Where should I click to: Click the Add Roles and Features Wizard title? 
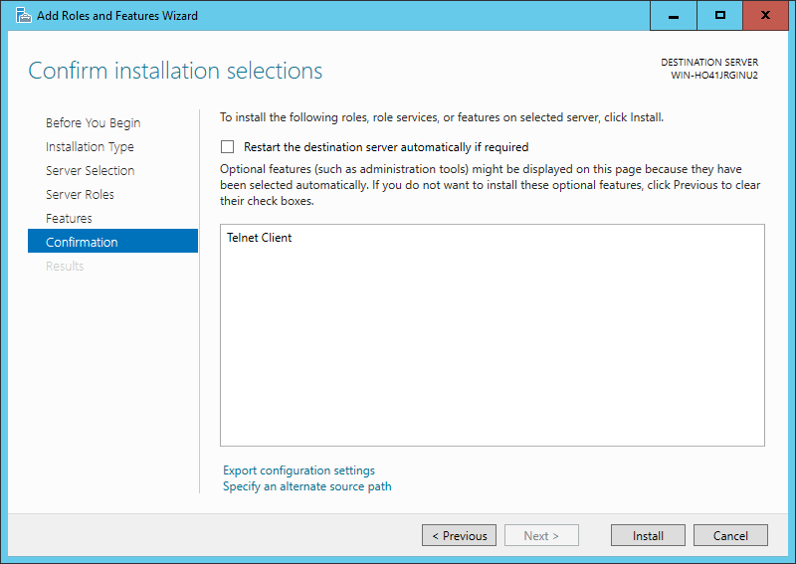(x=117, y=16)
